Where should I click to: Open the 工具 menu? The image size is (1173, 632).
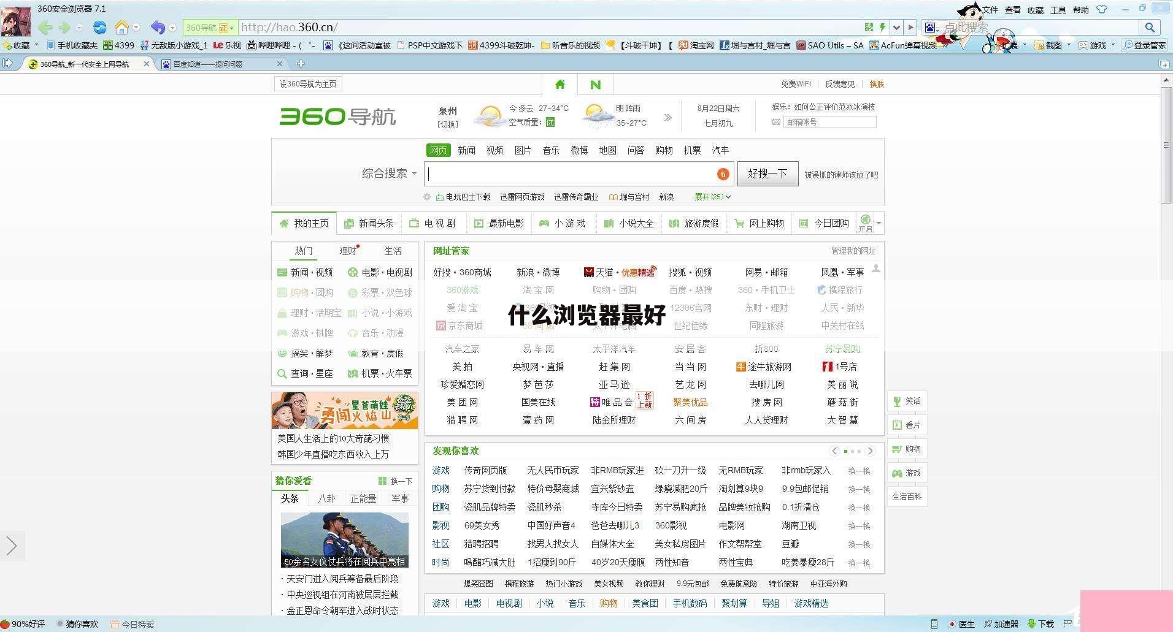point(1058,10)
